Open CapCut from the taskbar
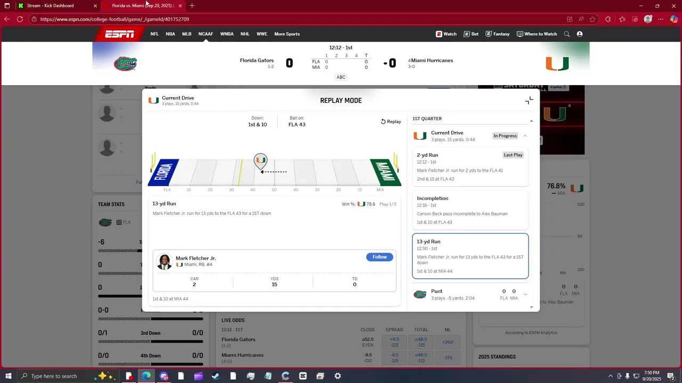682x383 pixels. (303, 376)
